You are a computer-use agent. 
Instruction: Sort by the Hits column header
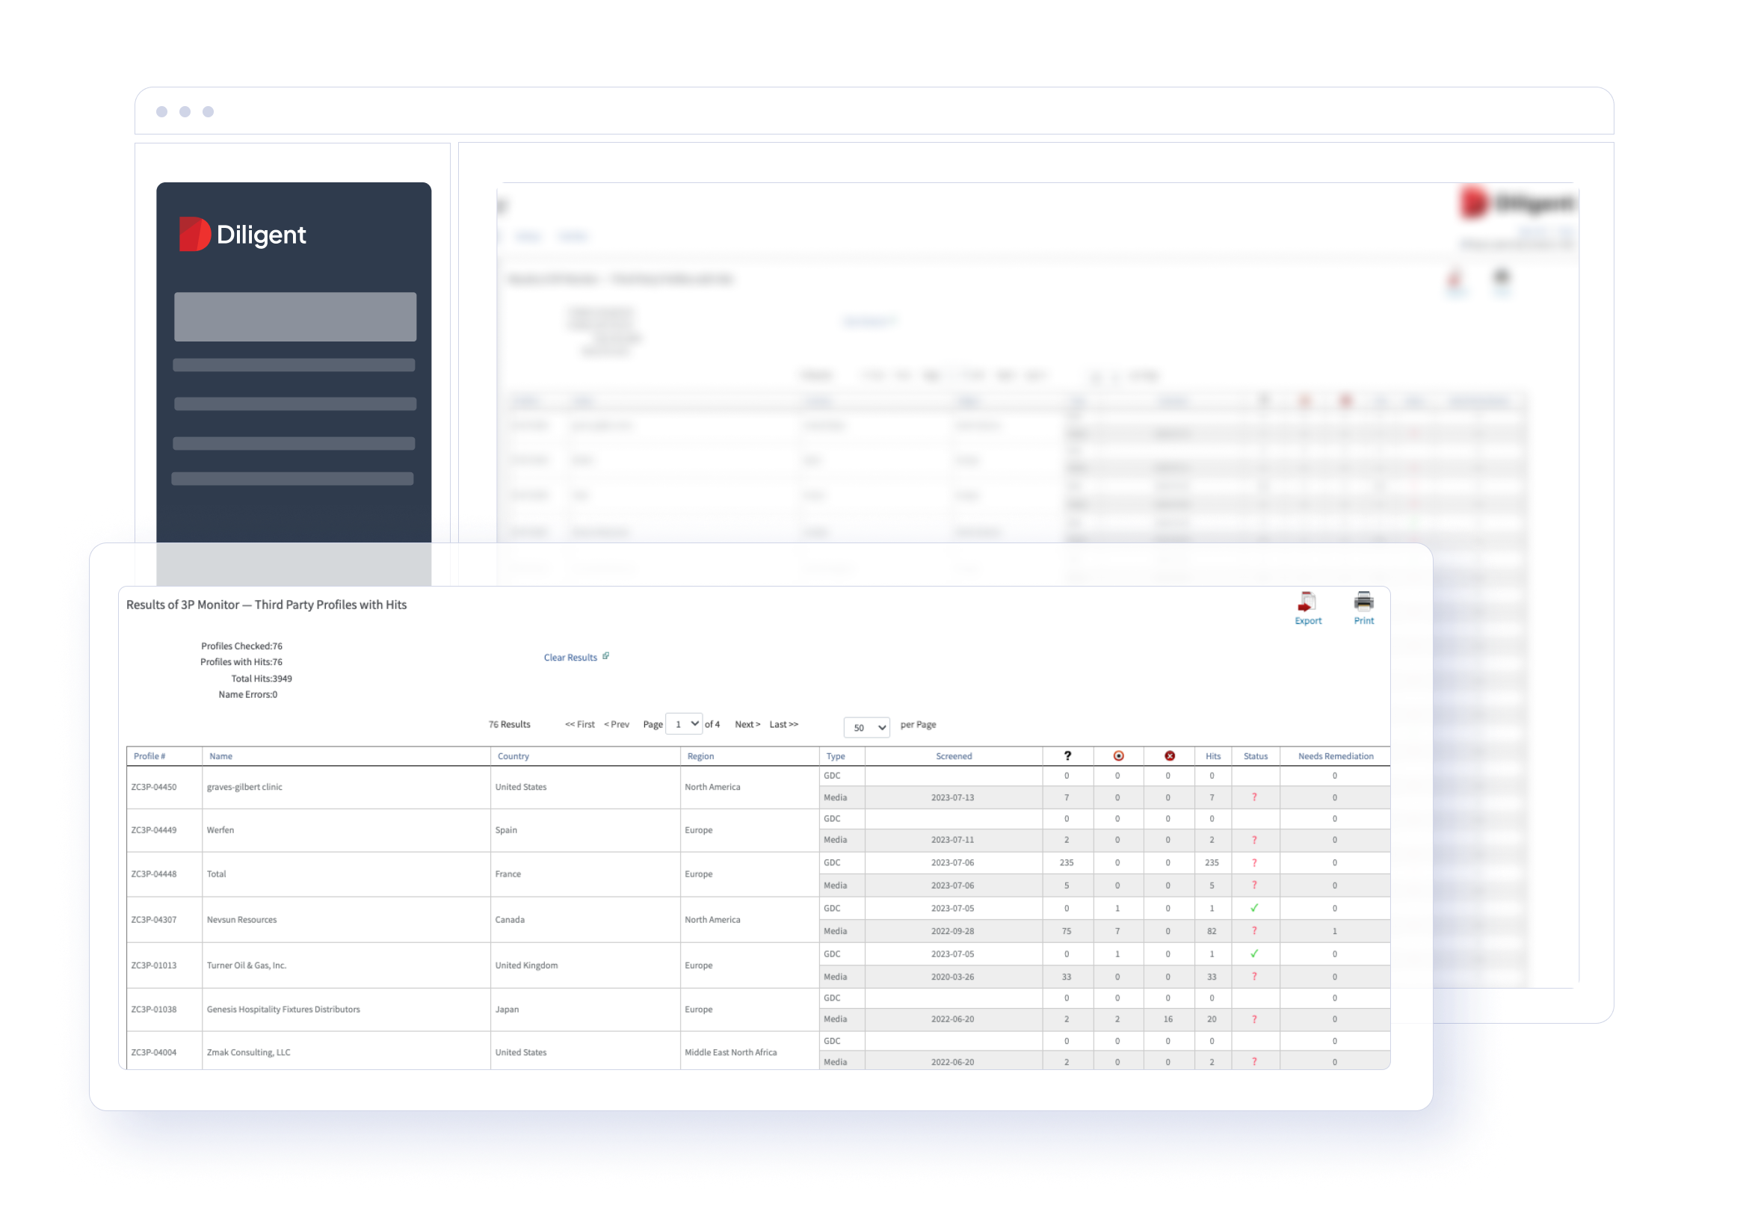(1213, 756)
